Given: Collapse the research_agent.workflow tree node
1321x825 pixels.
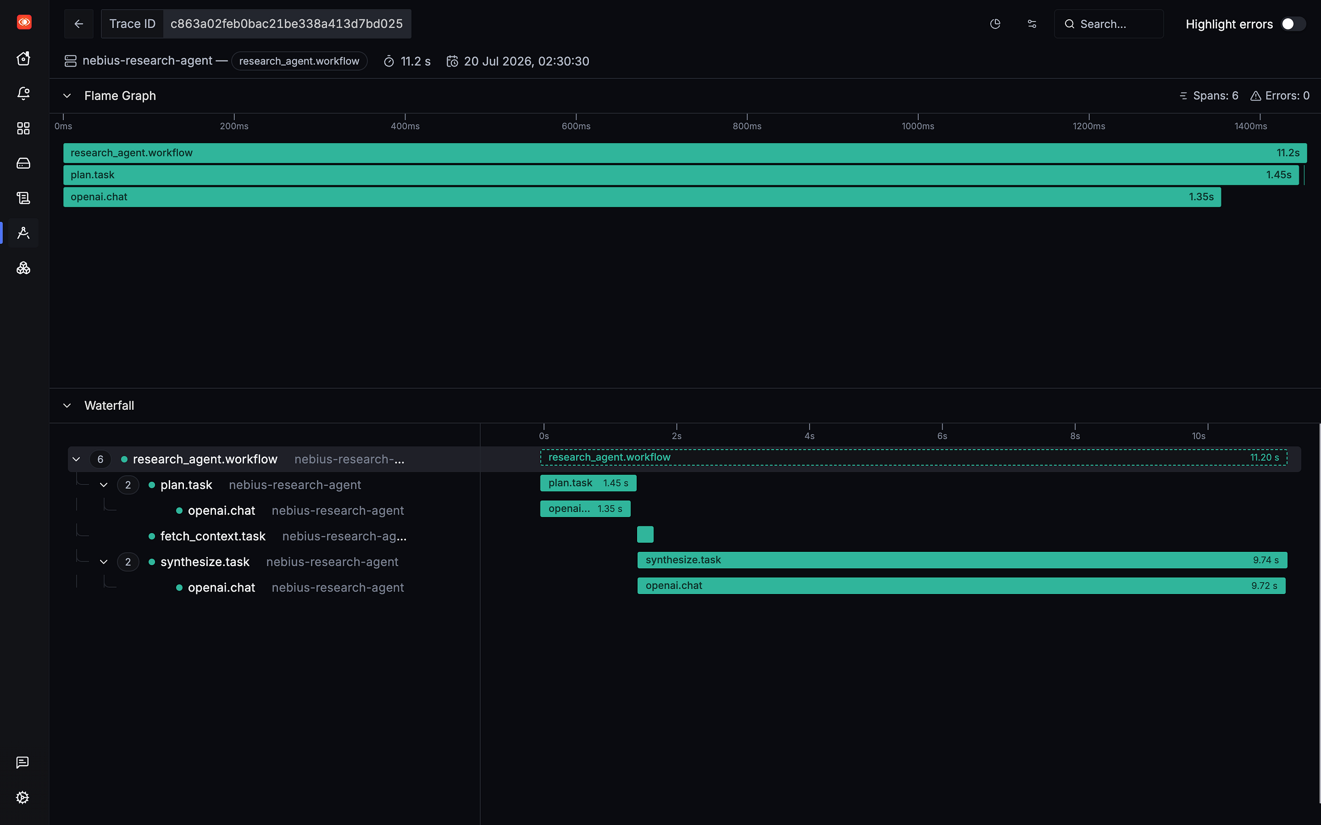Looking at the screenshot, I should tap(76, 459).
